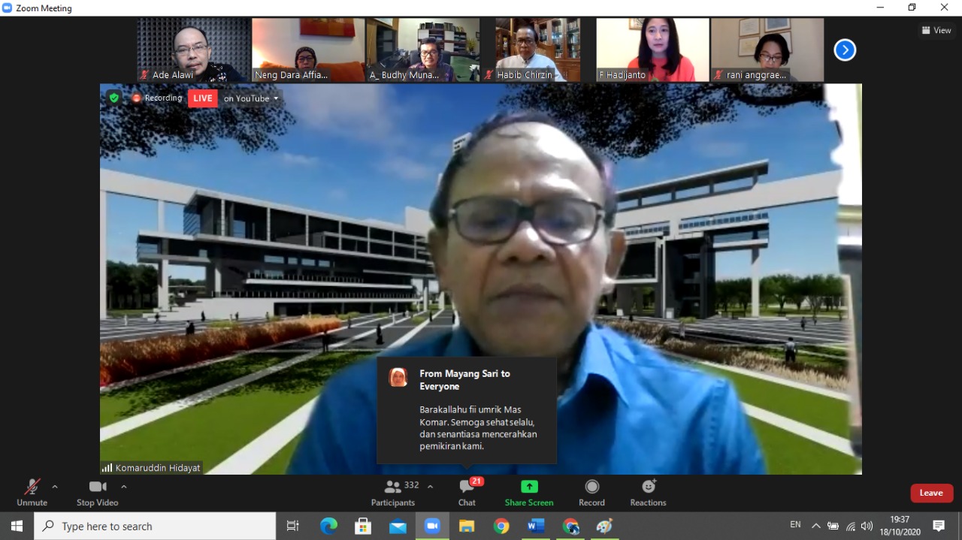Start recording with the Record button

pyautogui.click(x=591, y=493)
